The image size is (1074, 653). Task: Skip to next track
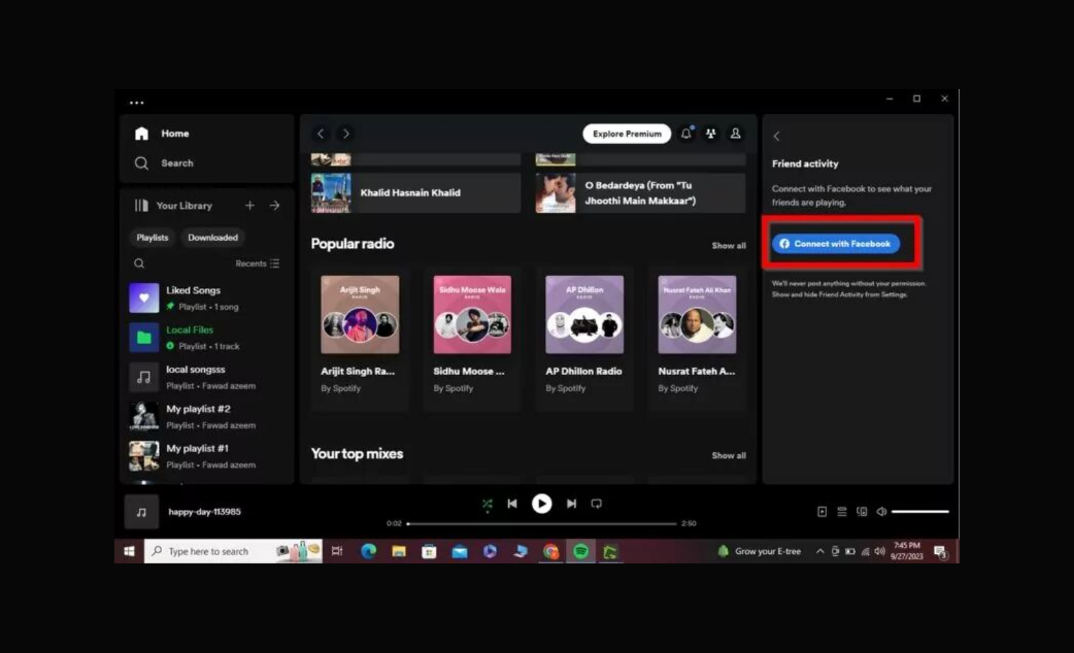coord(571,503)
